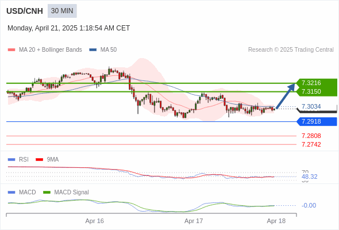Toggle the MACD Signal legend entry

[x=66, y=192]
